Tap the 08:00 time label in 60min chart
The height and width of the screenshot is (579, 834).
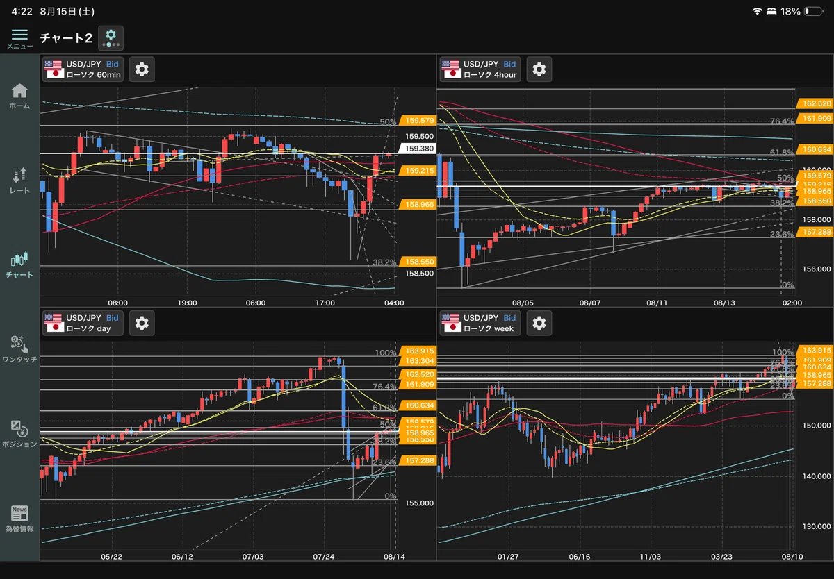tap(118, 303)
